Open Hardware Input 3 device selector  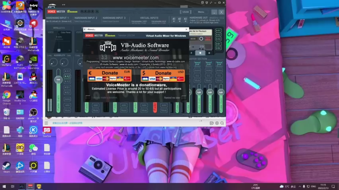(x=111, y=22)
